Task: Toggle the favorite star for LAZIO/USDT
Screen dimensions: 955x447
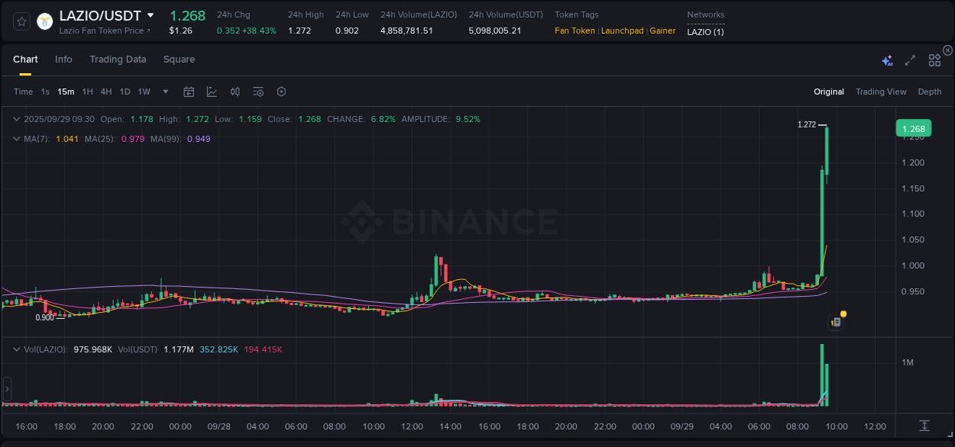Action: click(21, 21)
